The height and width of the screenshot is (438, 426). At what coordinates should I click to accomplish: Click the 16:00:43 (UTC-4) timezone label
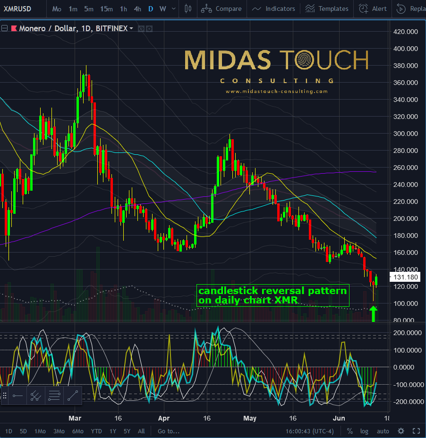pyautogui.click(x=309, y=431)
